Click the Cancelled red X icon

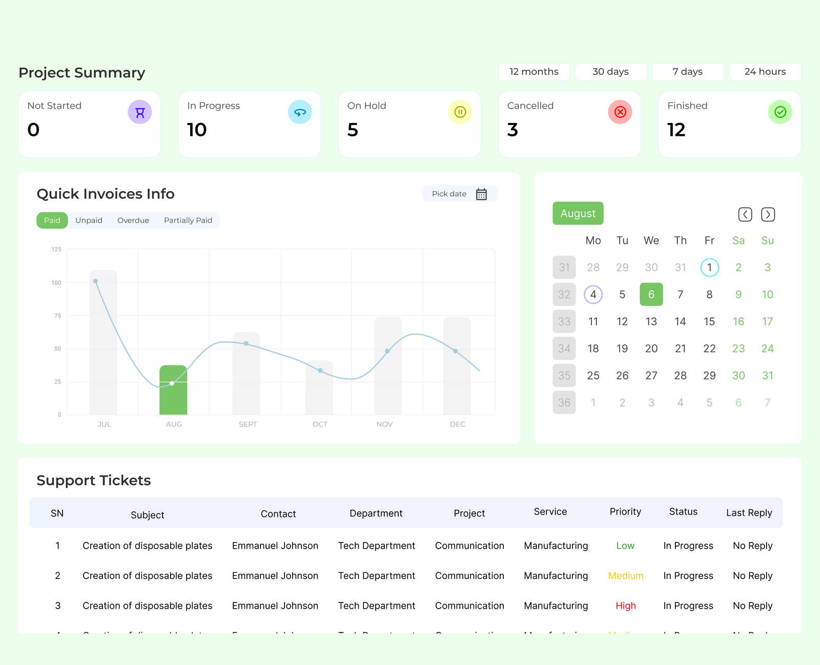pos(620,112)
